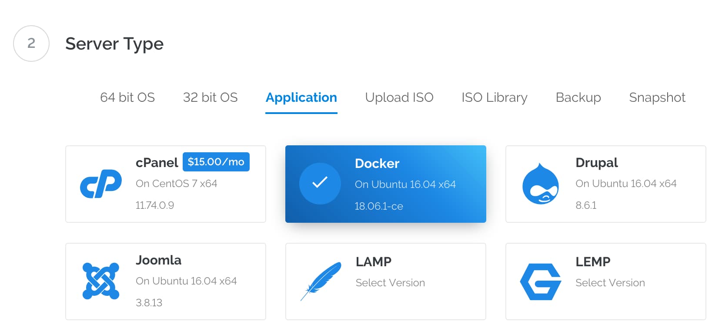Click the 'Server Type' heading
This screenshot has height=335, width=722.
coord(114,44)
